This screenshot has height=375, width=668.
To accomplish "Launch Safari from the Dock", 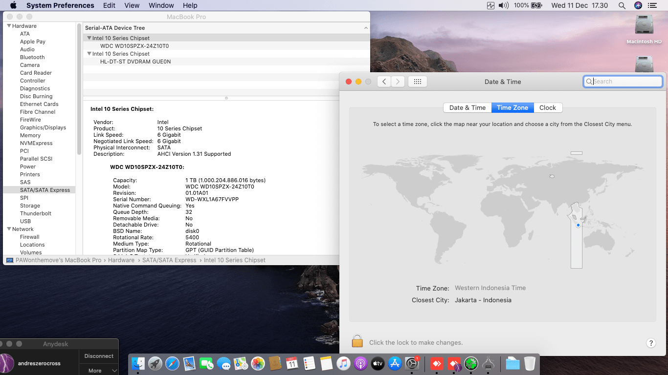I will coord(173,364).
